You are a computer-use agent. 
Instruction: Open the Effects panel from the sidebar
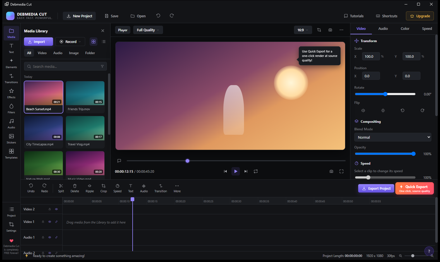[x=11, y=93]
